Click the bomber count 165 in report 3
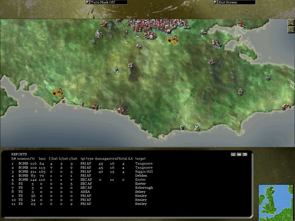This screenshot has width=295, height=221. point(42,172)
